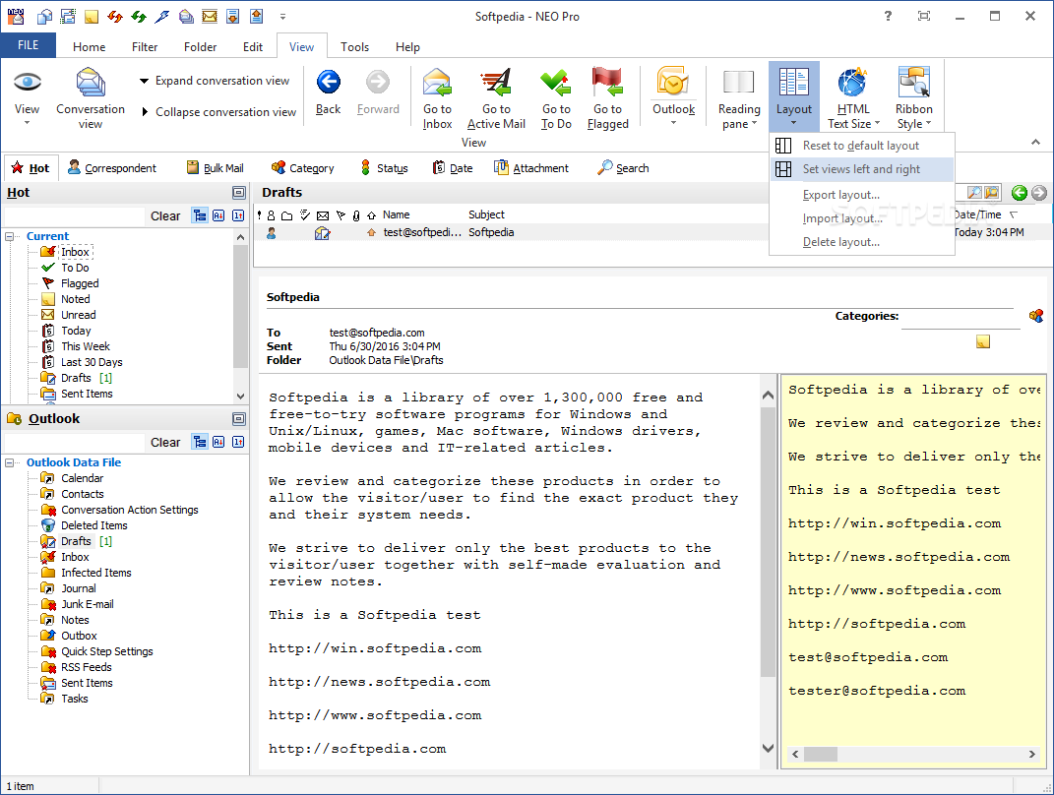The width and height of the screenshot is (1054, 795).
Task: Open the Calendar folder
Action: coord(72,478)
